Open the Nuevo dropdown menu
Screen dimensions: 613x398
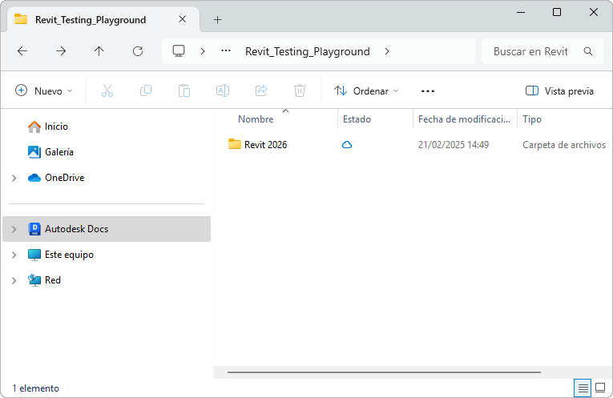click(44, 91)
